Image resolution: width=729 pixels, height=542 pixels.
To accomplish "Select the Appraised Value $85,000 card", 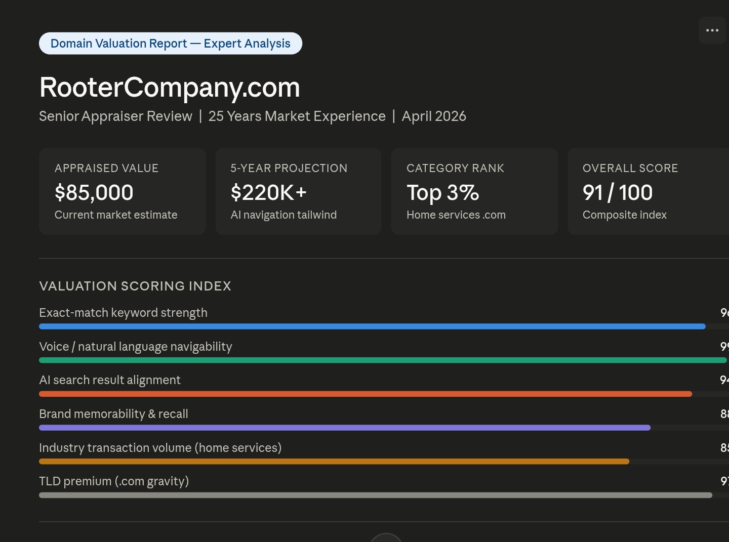I will point(123,191).
